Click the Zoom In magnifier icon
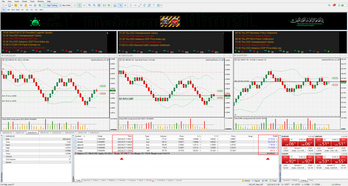The width and height of the screenshot is (348, 186). click(89, 5)
